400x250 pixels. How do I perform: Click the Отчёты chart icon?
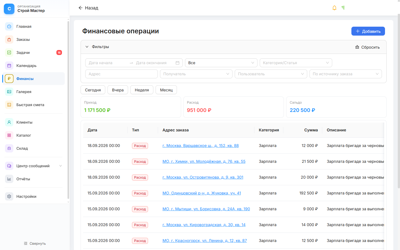coord(9,179)
